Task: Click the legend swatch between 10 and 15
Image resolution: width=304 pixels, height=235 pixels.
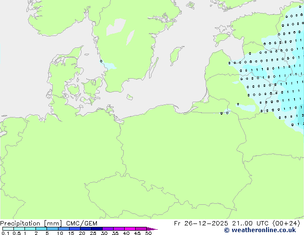Action: (x=63, y=229)
